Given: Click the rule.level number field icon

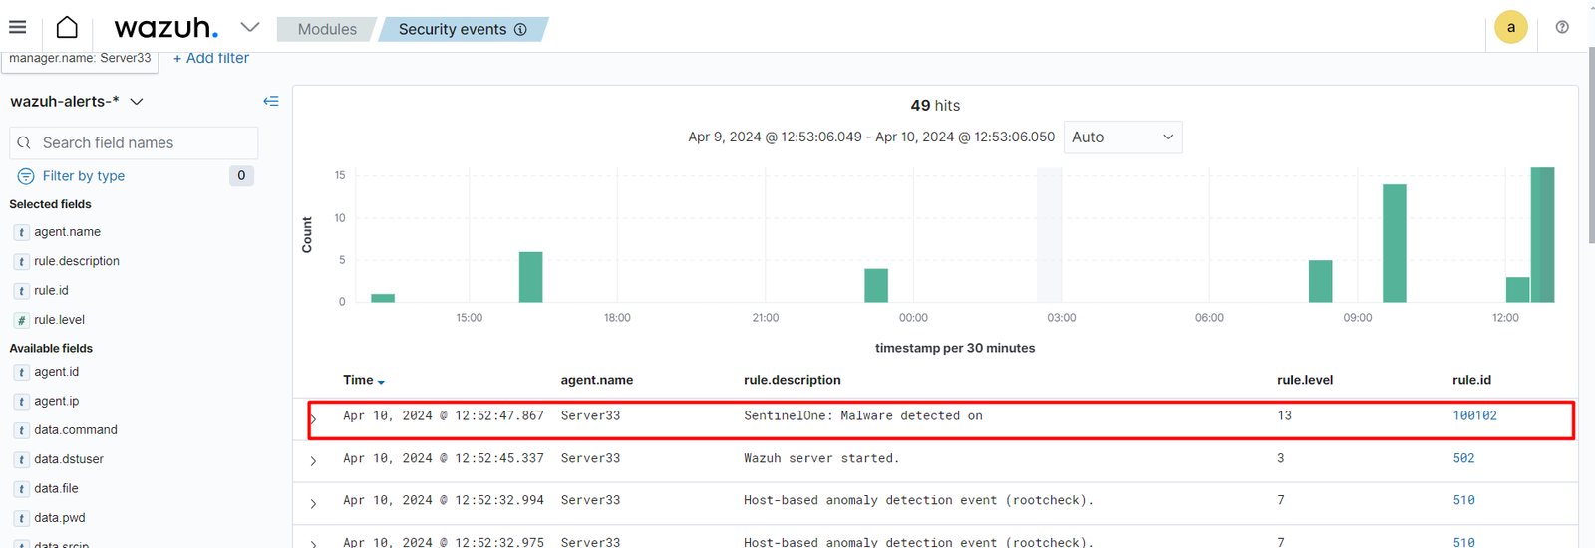Looking at the screenshot, I should coord(21,320).
